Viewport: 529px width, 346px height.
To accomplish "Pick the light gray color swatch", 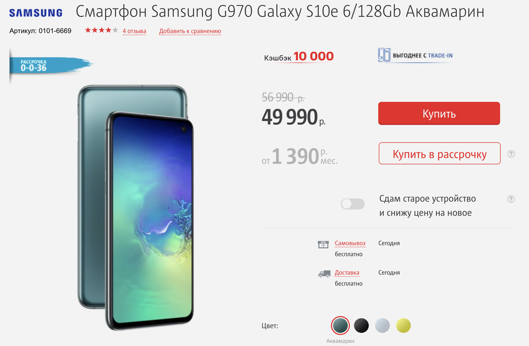I will [382, 326].
